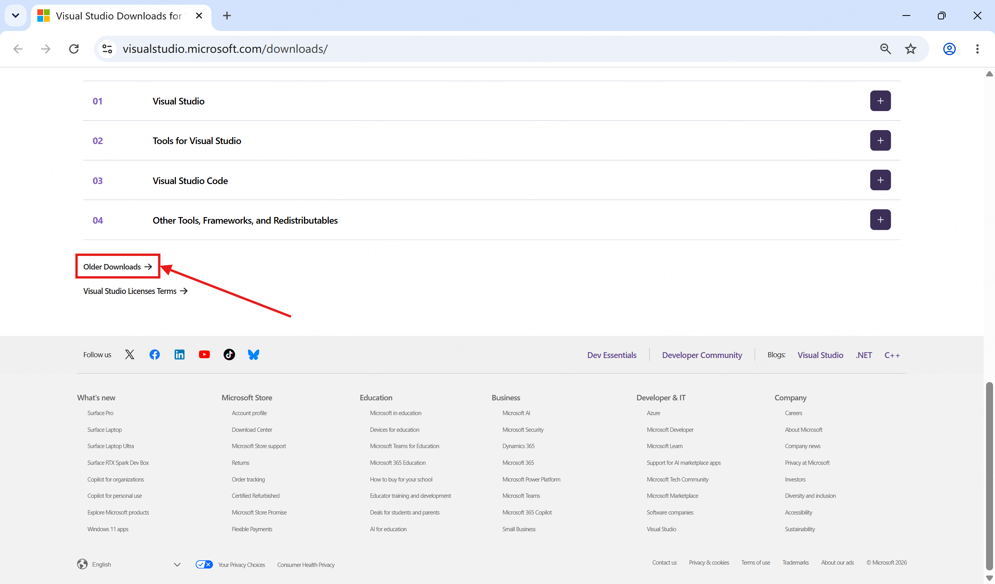This screenshot has width=995, height=584.
Task: Open the LinkedIn social link
Action: [179, 355]
